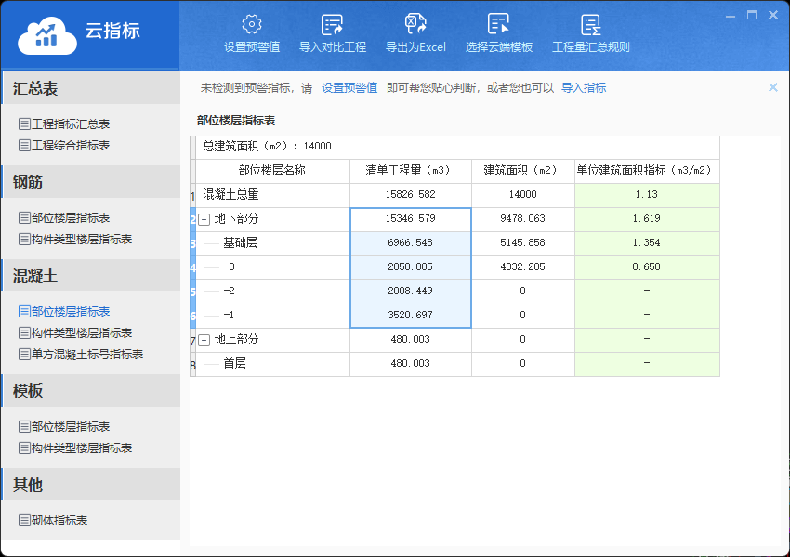Open 构件类型楼层指标表 under 钢筋
The height and width of the screenshot is (557, 790).
point(75,239)
